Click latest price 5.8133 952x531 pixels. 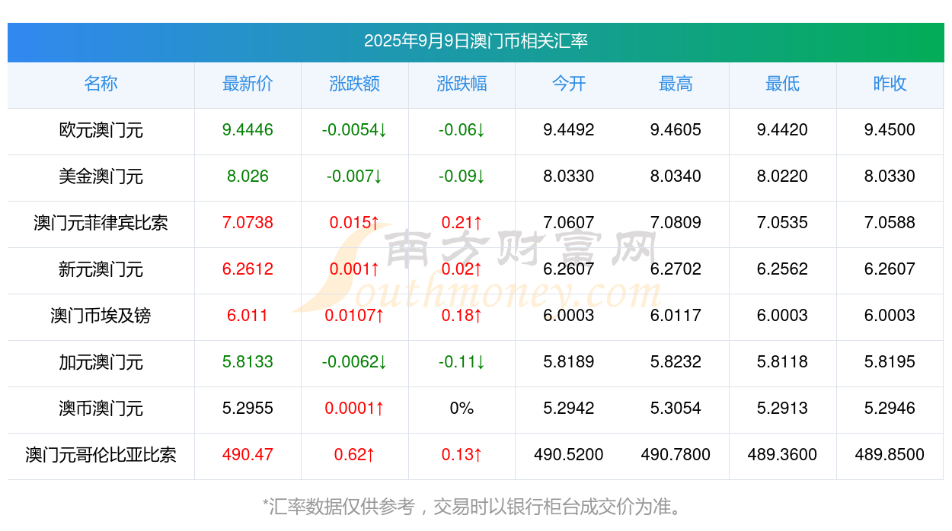point(248,362)
